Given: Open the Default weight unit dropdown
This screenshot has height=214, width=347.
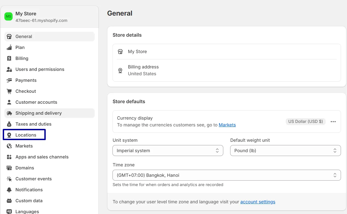Looking at the screenshot, I should 285,151.
